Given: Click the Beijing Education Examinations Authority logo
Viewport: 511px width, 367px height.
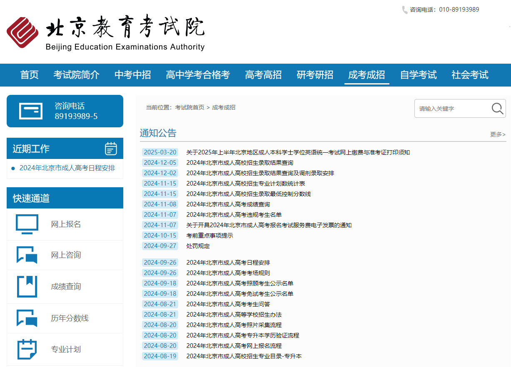Looking at the screenshot, I should (x=106, y=33).
